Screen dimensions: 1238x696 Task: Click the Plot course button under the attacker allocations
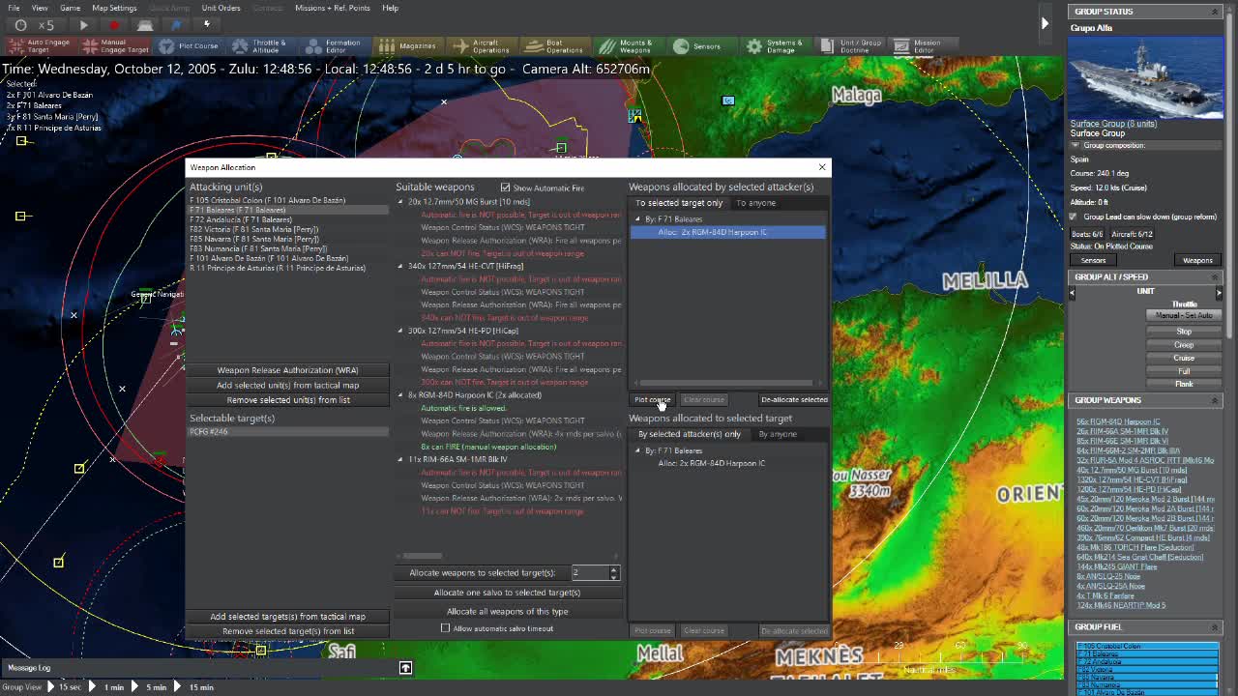pyautogui.click(x=652, y=399)
